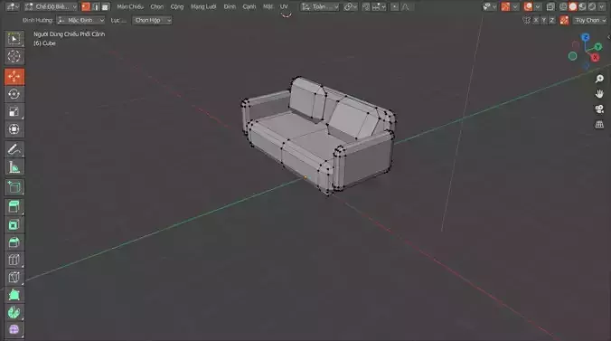
Task: Open Toàn... transform orientation dropdown
Action: coord(320,6)
